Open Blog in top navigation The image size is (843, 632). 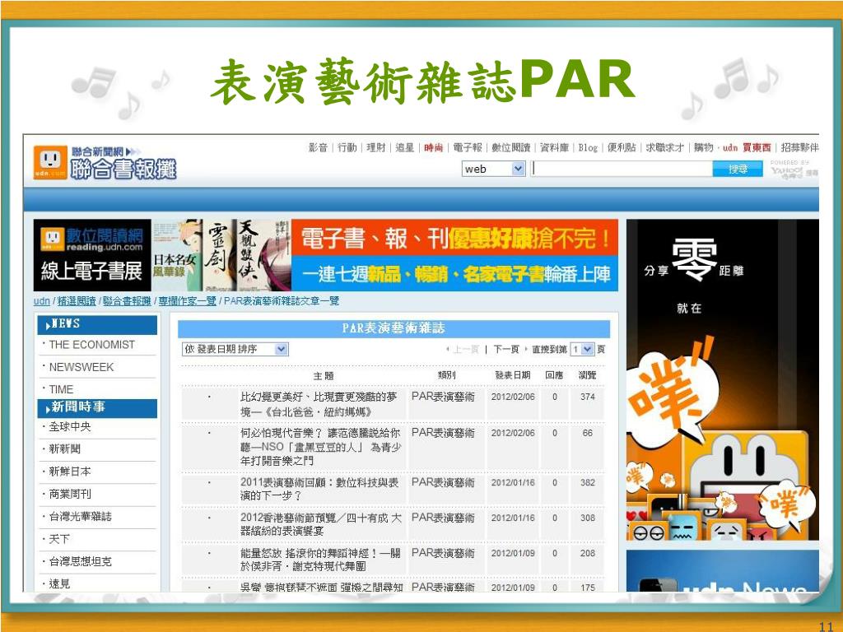tap(588, 147)
